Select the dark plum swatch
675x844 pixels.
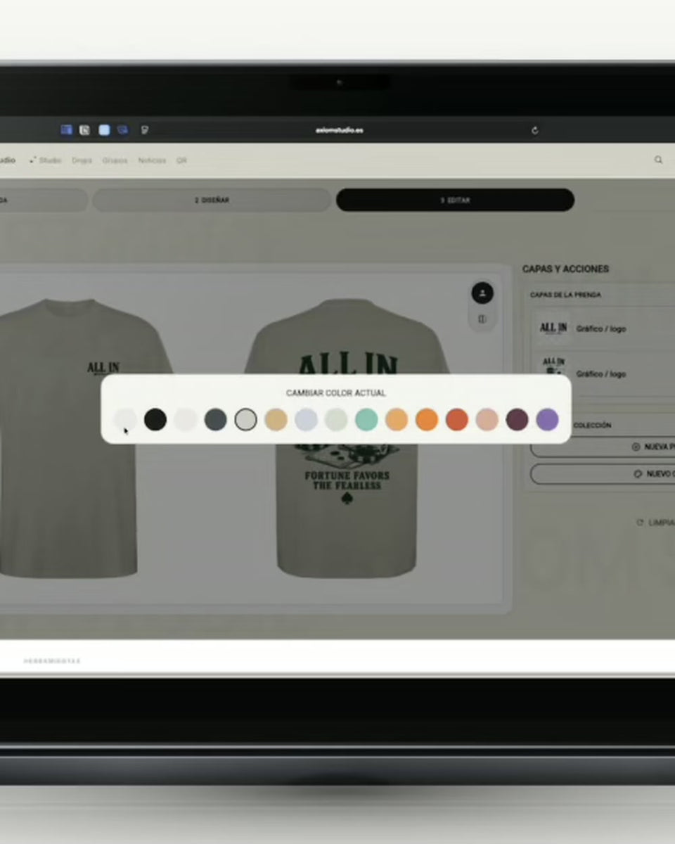click(x=517, y=420)
